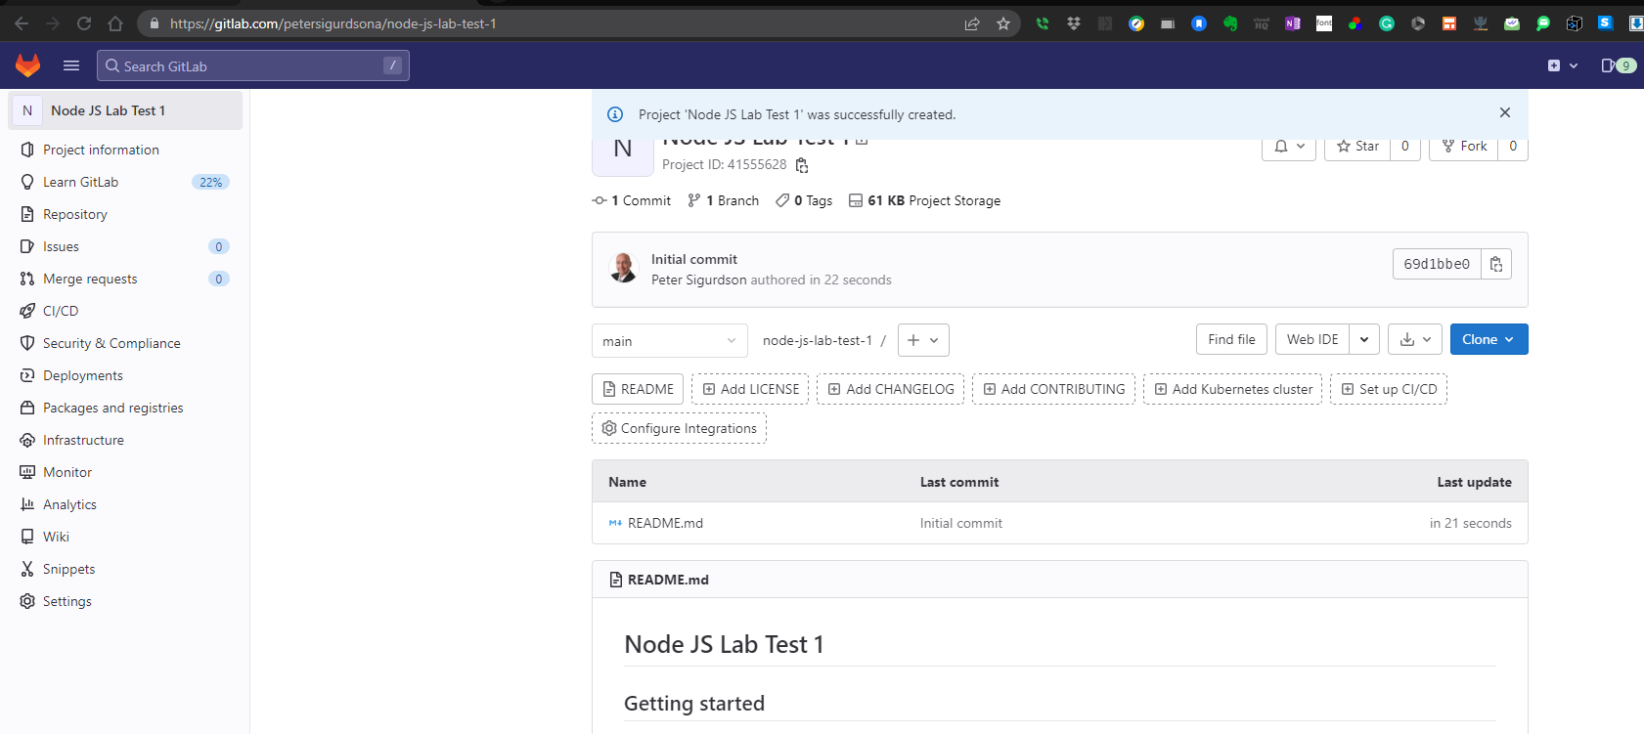Open the Evernote browser extension
Image resolution: width=1644 pixels, height=734 pixels.
(1230, 23)
